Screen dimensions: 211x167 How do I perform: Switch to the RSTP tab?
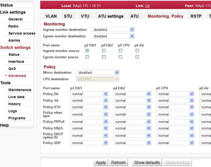click(x=196, y=16)
